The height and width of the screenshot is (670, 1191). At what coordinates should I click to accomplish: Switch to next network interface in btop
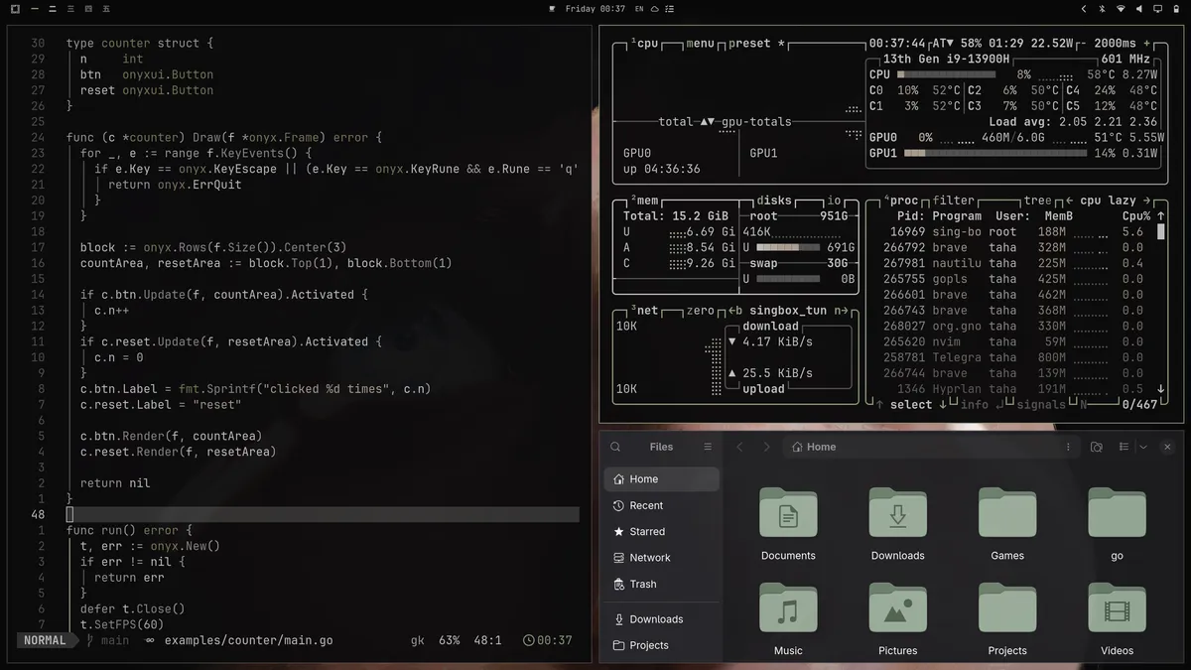pyautogui.click(x=840, y=311)
